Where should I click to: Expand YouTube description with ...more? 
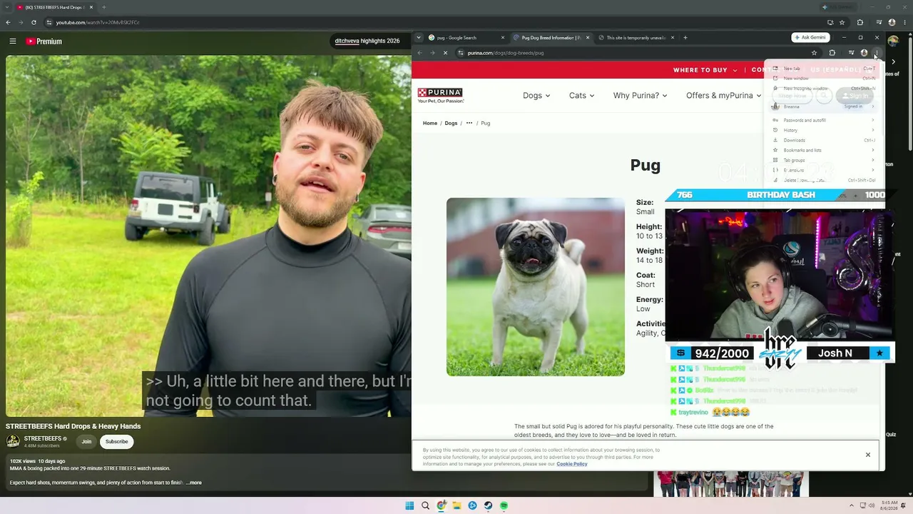[x=194, y=483]
